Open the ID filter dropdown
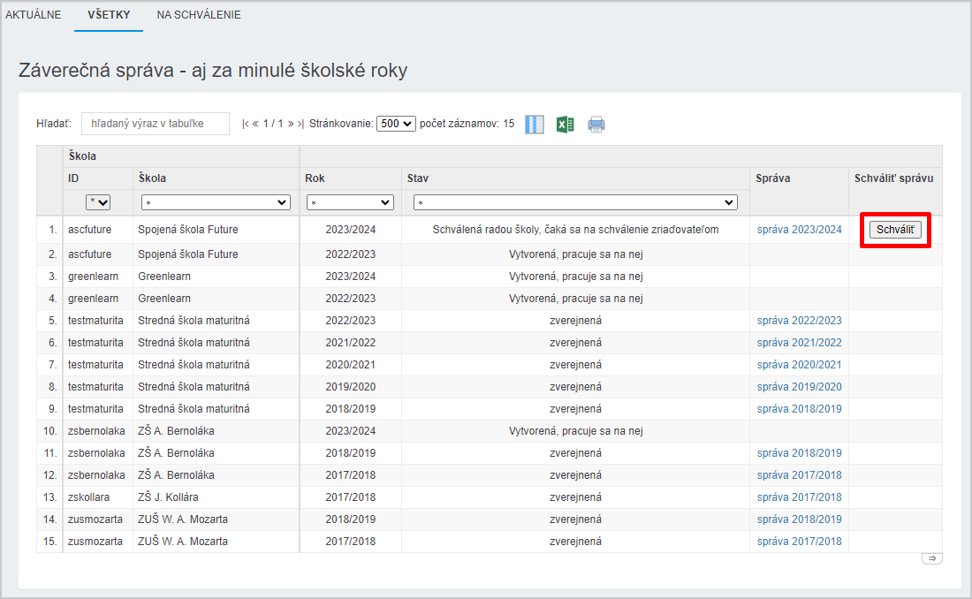The image size is (972, 599). (98, 202)
